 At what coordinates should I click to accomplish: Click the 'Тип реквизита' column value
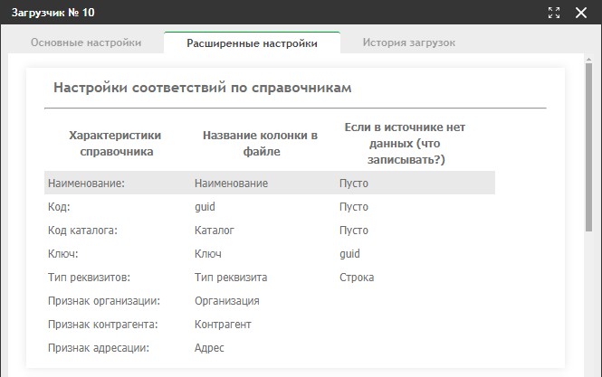point(231,278)
